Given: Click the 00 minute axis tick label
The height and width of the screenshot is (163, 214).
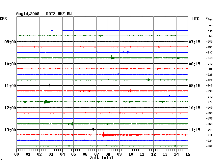Looking at the screenshot, I should point(17,154).
